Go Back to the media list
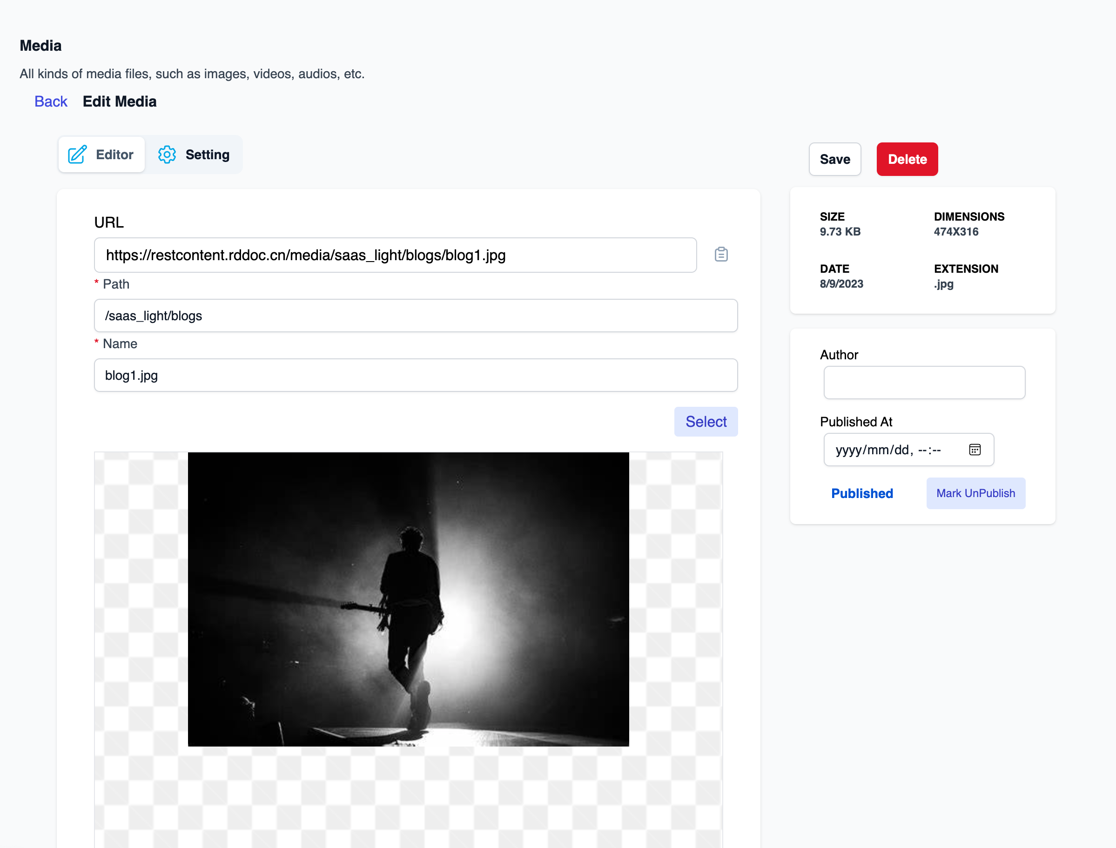Viewport: 1116px width, 848px height. coord(50,101)
